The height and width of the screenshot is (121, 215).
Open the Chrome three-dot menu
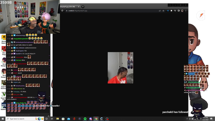coord(186,11)
